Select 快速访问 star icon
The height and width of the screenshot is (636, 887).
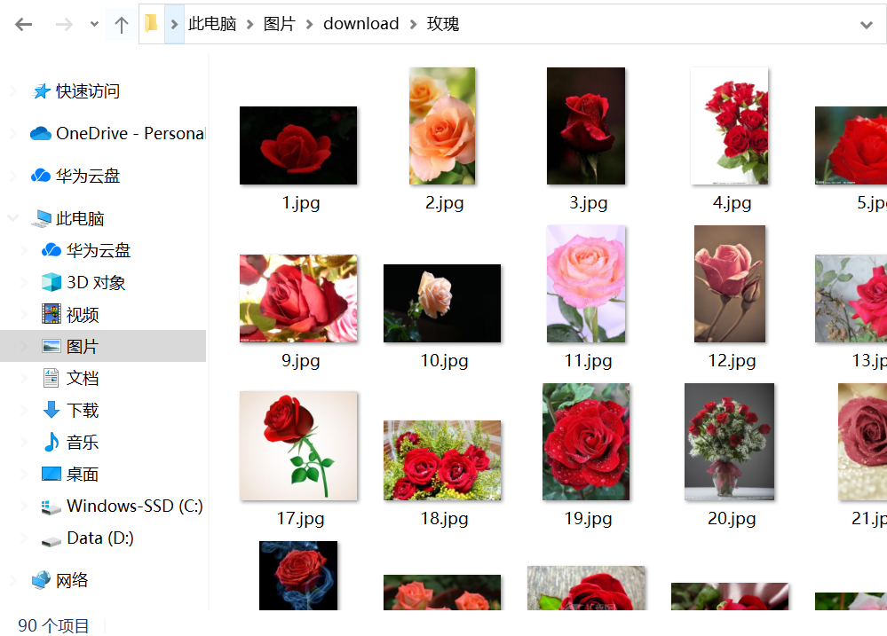pyautogui.click(x=42, y=91)
